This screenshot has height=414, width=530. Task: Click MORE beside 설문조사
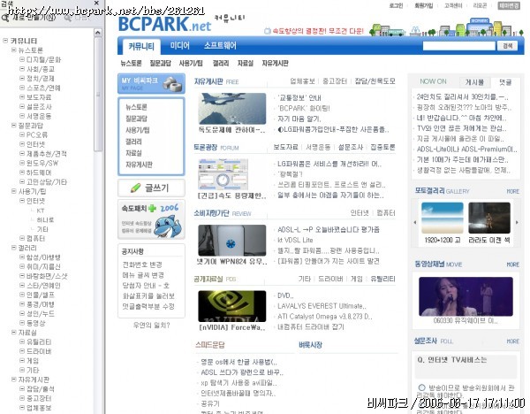512,341
